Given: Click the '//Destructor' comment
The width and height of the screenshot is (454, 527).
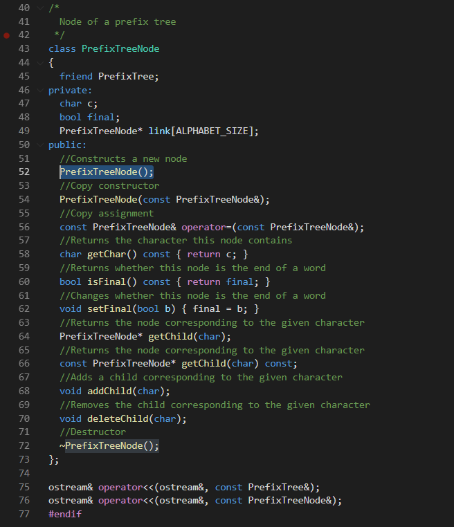Looking at the screenshot, I should click(93, 432).
